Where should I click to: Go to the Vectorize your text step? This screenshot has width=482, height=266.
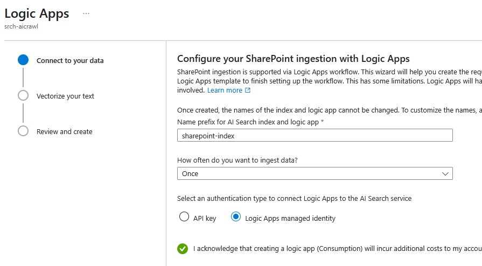point(65,96)
